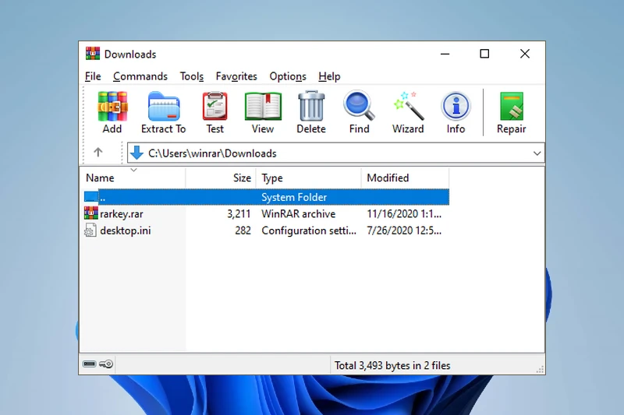Click the window resize grip in status bar

(x=540, y=369)
